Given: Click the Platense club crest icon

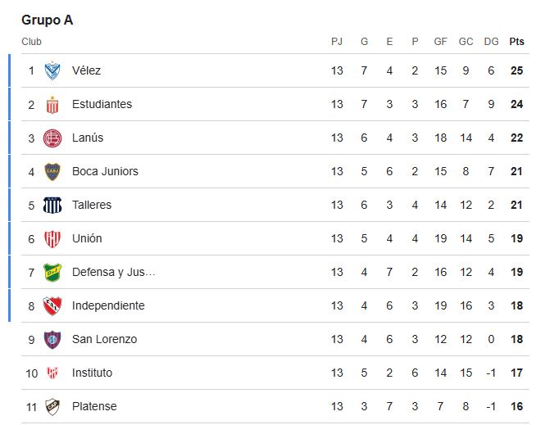Looking at the screenshot, I should (x=52, y=407).
